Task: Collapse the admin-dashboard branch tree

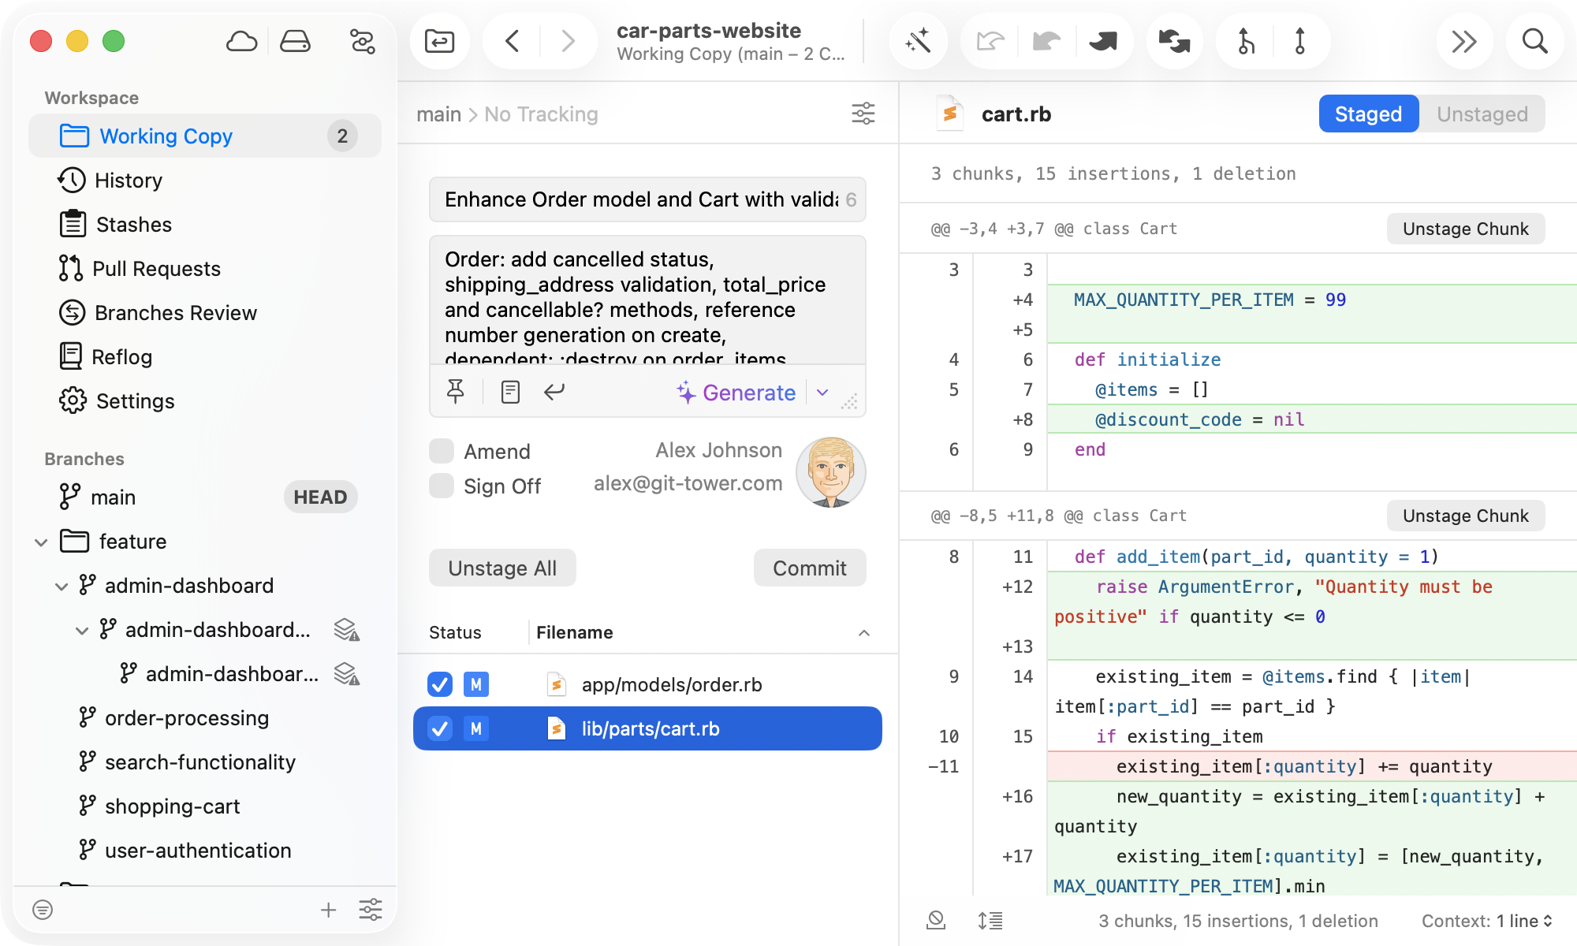Action: tap(62, 586)
